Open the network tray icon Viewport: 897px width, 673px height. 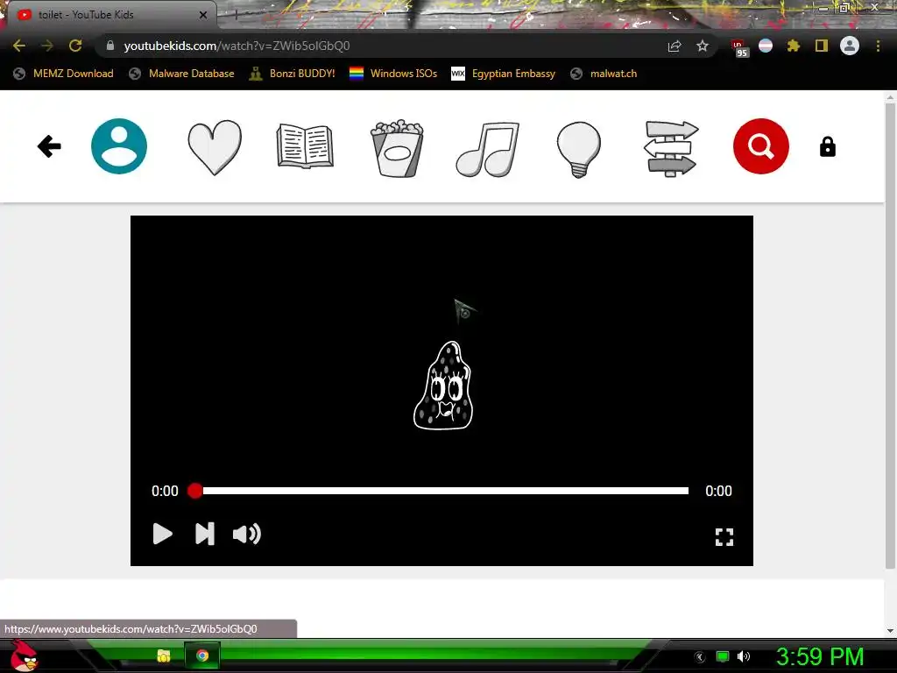[x=723, y=656]
